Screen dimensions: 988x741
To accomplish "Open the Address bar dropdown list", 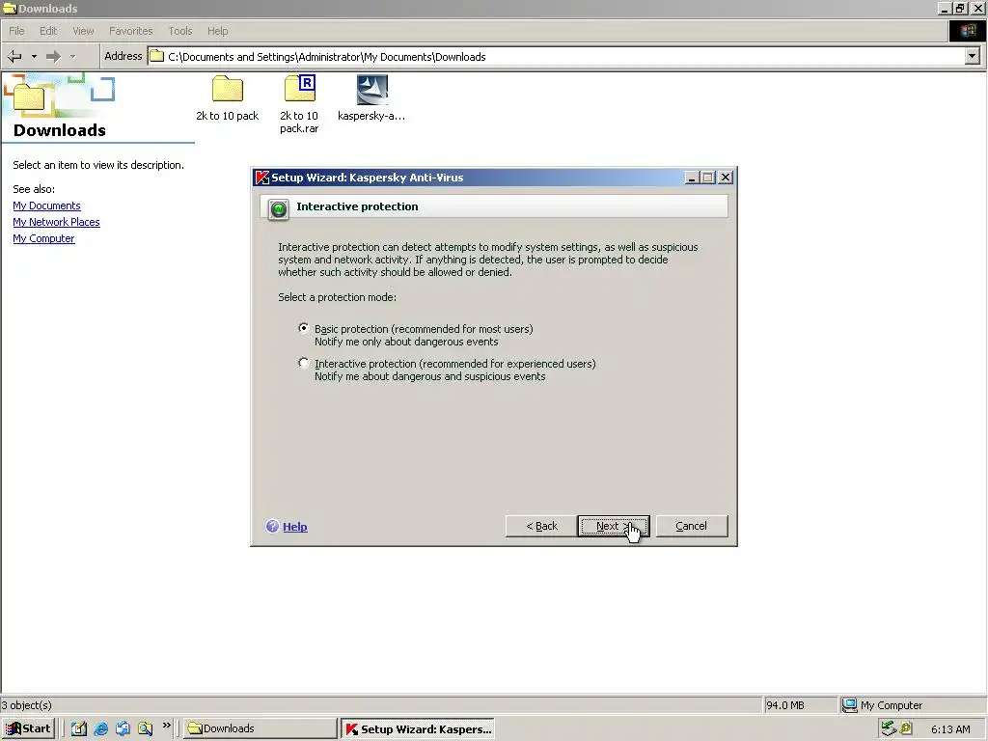I will coord(973,57).
